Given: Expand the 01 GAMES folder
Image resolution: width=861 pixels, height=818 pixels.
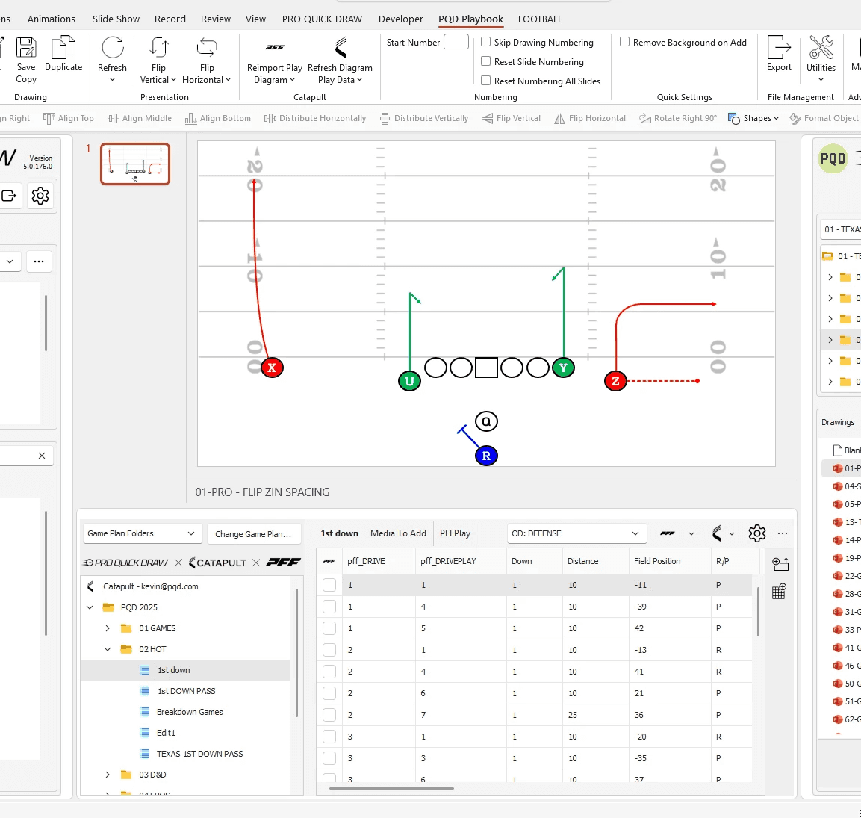Looking at the screenshot, I should 108,628.
